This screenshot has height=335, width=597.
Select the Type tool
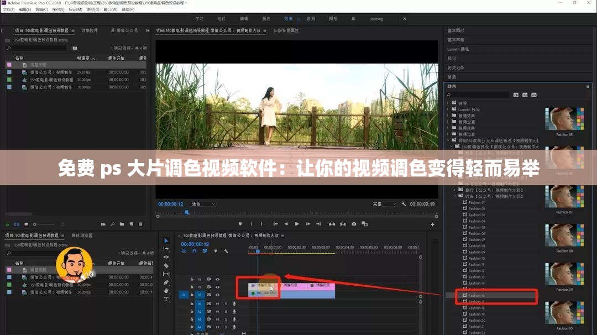[166, 299]
